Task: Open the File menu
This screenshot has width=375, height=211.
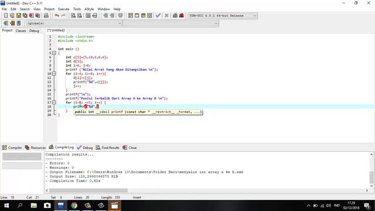Action: click(x=4, y=9)
